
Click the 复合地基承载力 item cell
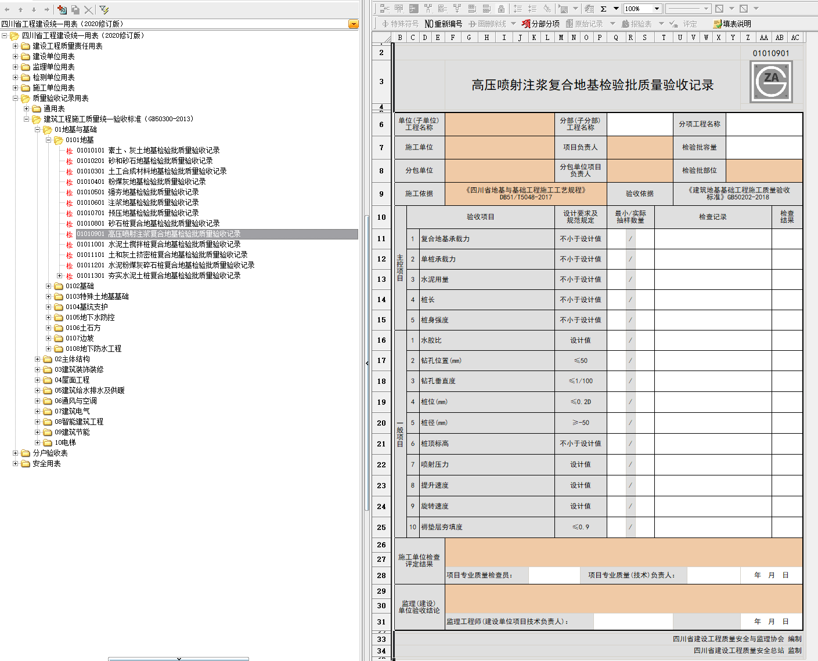(x=487, y=239)
